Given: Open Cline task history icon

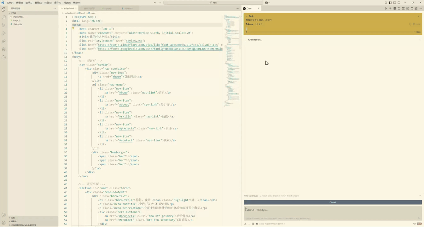Looking at the screenshot, I should pyautogui.click(x=399, y=9).
